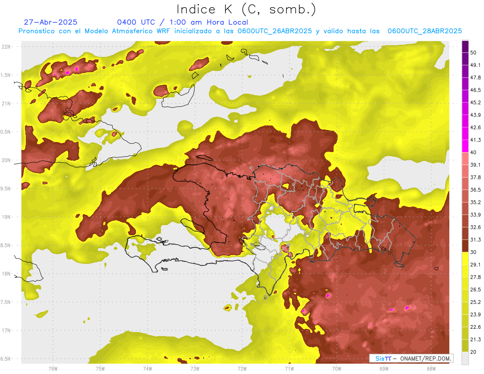Click colorbar value '46.5'
Viewport: 484px width, 374px height.
475,90
